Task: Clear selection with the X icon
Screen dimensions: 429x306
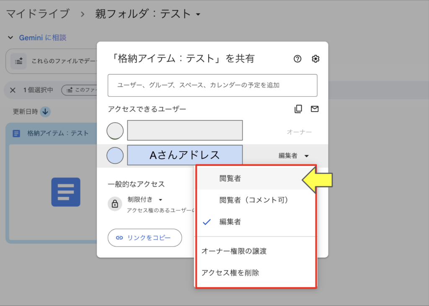Action: pos(13,90)
